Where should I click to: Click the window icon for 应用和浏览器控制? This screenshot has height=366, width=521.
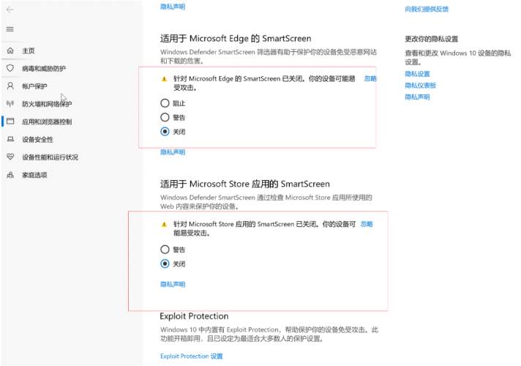click(x=10, y=122)
